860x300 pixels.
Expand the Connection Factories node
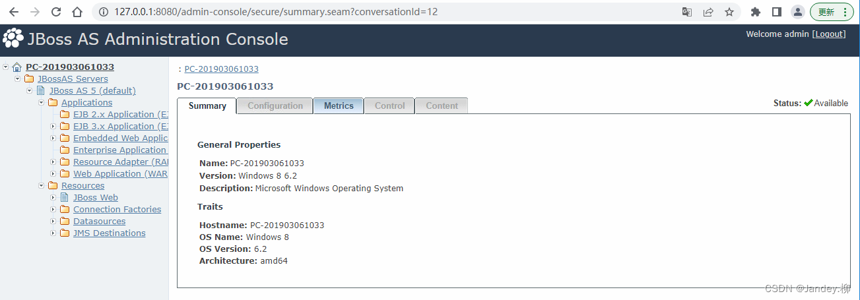coord(53,210)
